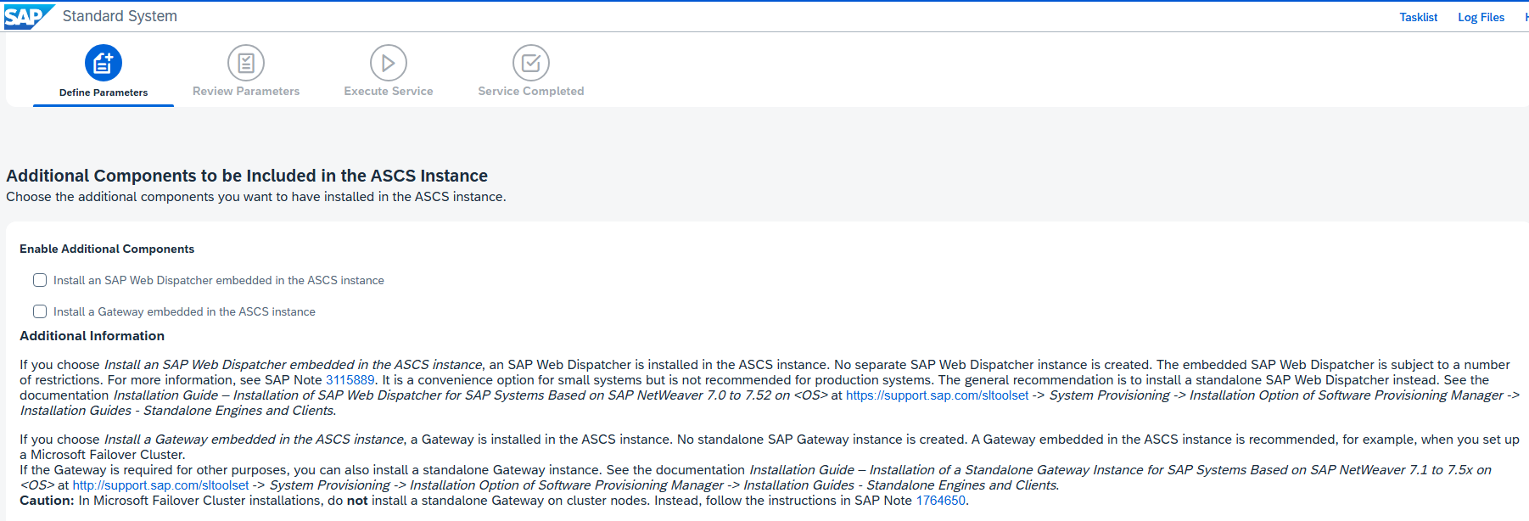Screen dimensions: 1529x521
Task: Click 'Install a Gateway embedded' checkbox label
Action: point(184,311)
